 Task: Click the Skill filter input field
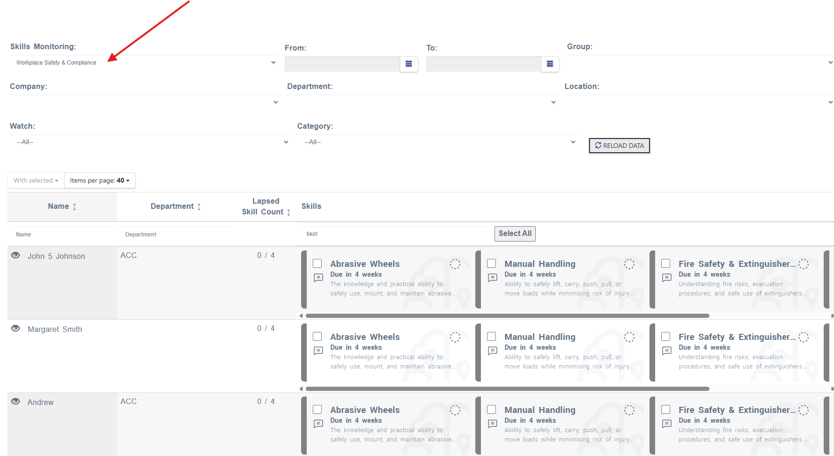(x=394, y=234)
